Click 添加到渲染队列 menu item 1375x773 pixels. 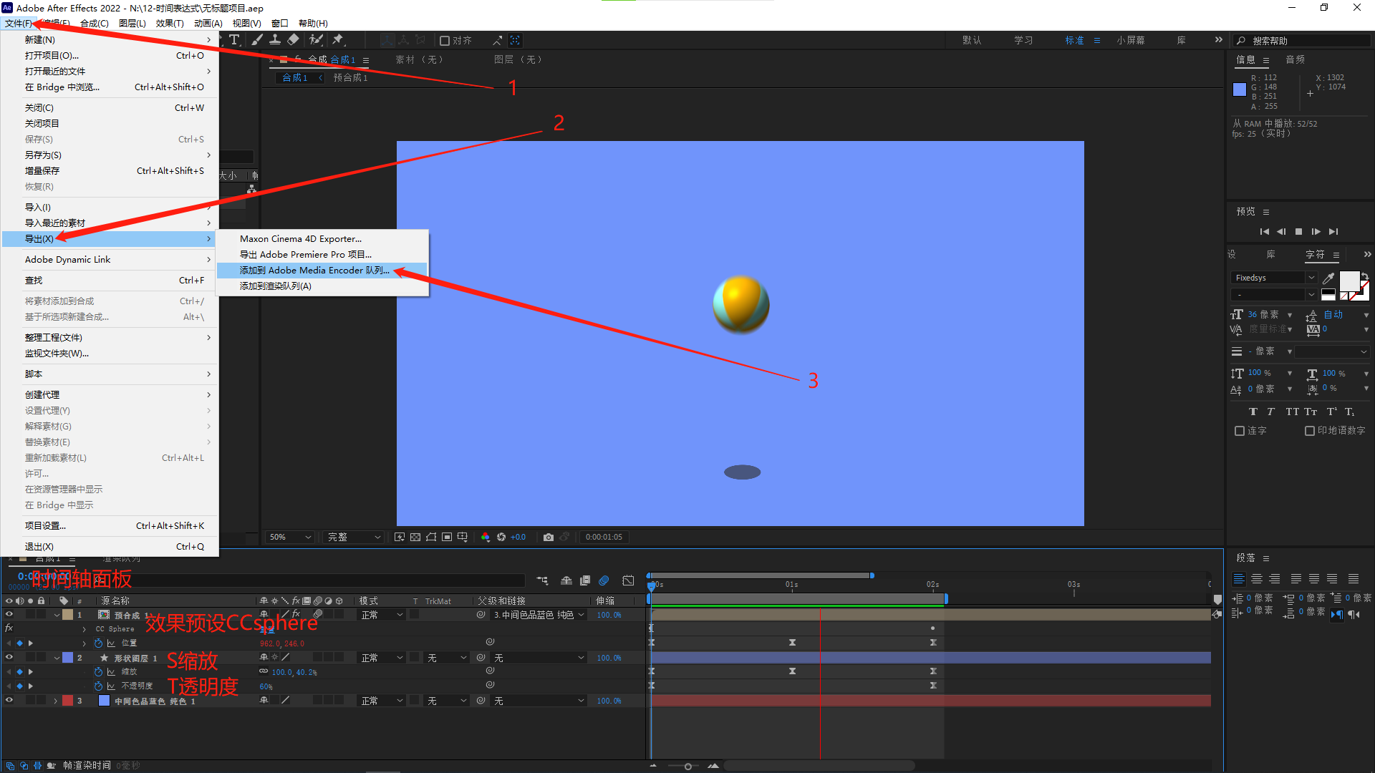[276, 286]
